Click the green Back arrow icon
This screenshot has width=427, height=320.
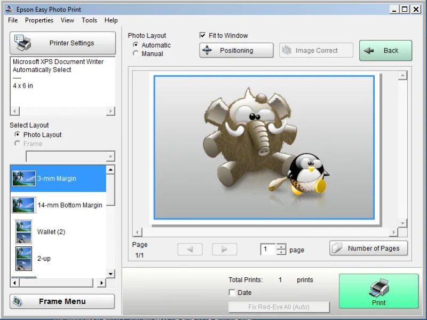(x=369, y=50)
